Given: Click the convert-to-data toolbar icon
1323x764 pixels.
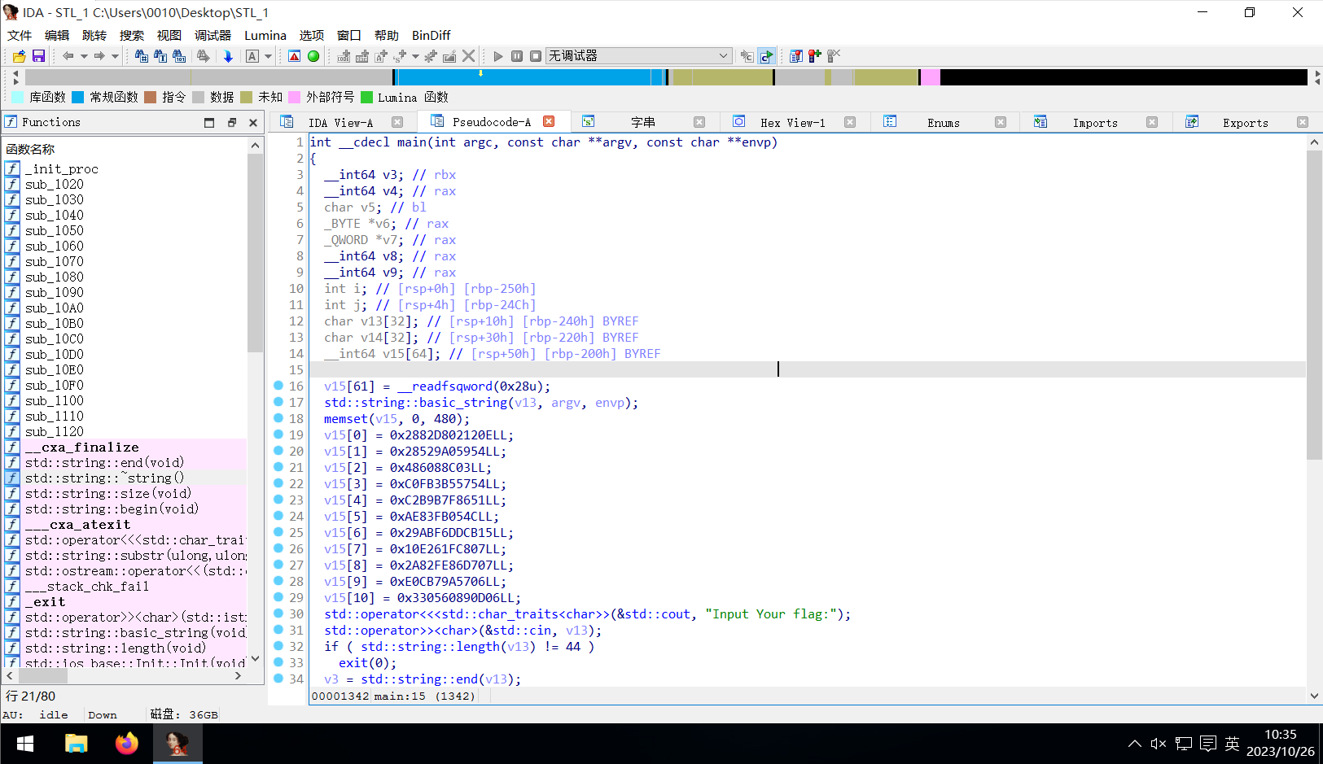Looking at the screenshot, I should tap(362, 56).
